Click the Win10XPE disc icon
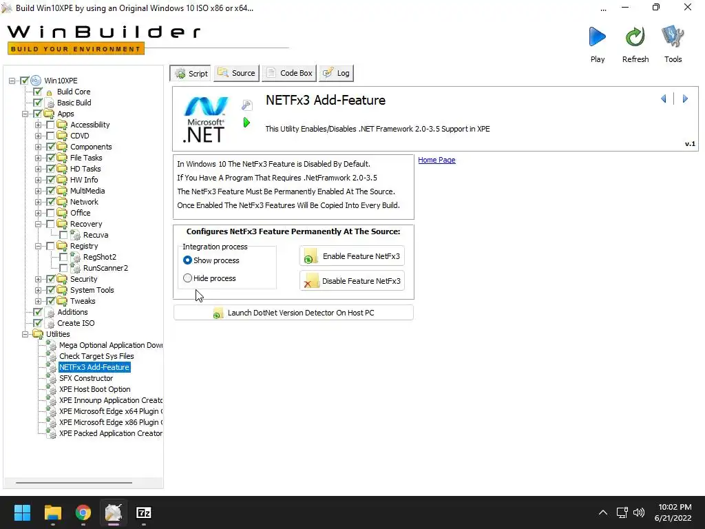 (36, 81)
